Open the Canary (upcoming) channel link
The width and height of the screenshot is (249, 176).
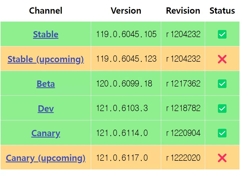[46, 158]
